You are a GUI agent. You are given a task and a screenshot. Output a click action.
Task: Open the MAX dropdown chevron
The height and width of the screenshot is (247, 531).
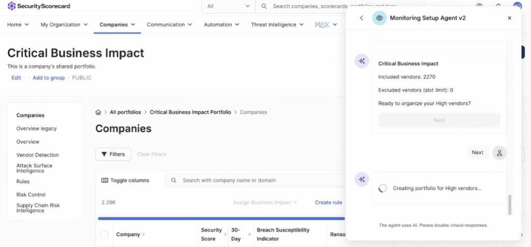pos(335,25)
